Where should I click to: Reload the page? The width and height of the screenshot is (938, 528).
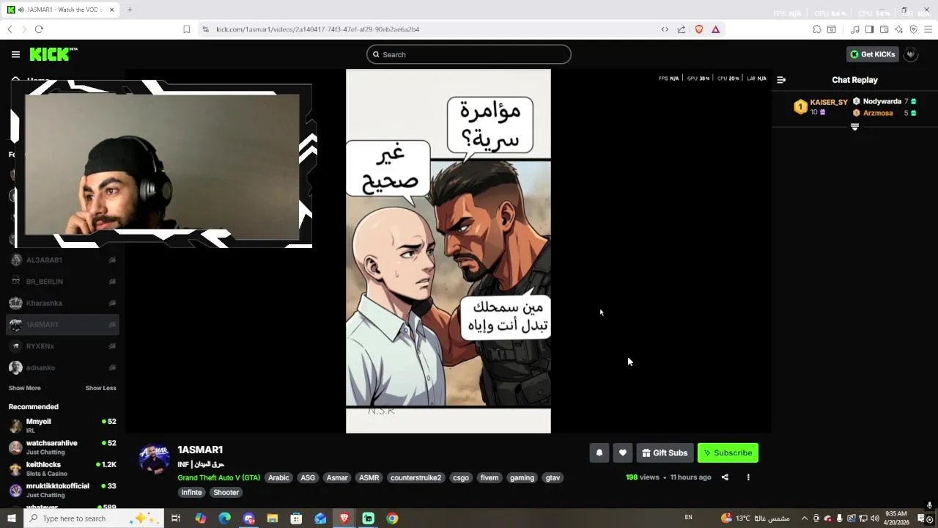pyautogui.click(x=39, y=29)
